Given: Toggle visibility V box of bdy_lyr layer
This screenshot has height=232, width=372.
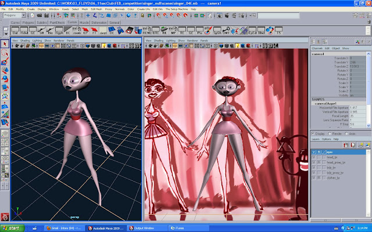Looking at the screenshot, I should (314, 168).
